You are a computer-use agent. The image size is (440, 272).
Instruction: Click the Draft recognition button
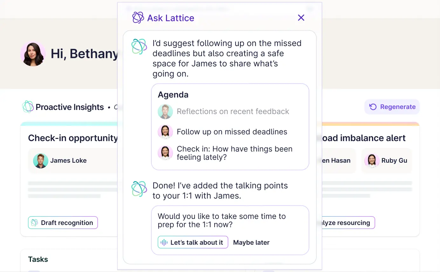tap(63, 223)
